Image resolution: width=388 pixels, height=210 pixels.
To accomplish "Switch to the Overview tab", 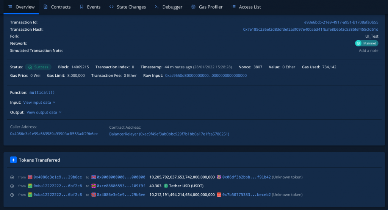I will coord(21,7).
